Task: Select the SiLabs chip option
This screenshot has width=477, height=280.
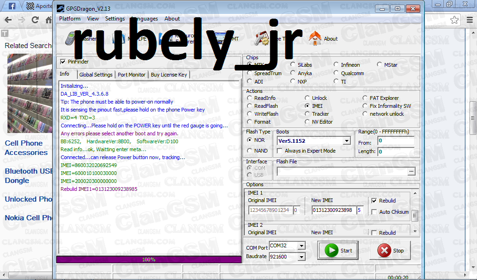Action: pos(293,64)
